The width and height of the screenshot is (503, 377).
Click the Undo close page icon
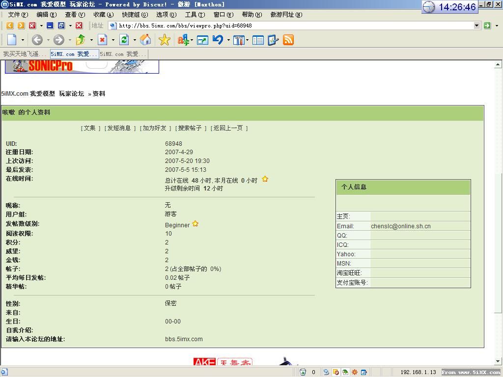point(218,40)
